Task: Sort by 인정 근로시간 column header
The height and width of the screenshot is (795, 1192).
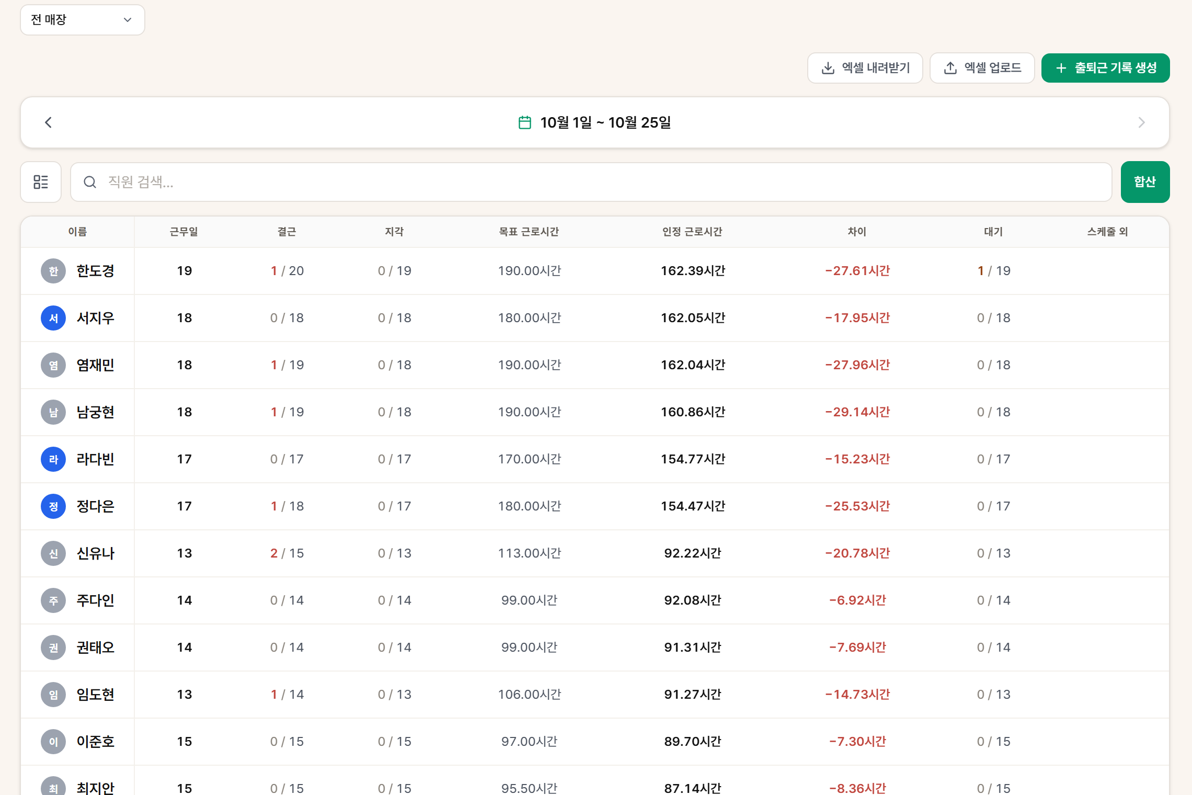Action: [693, 232]
